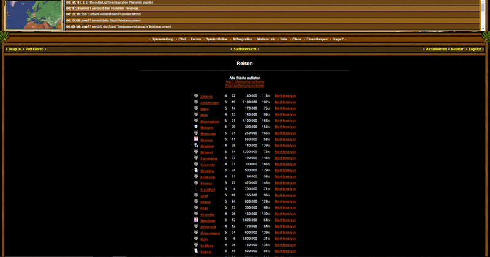Click the event log scrollbar down arrow

[x=483, y=29]
